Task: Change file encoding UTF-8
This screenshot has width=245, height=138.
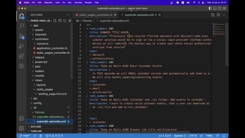Action: (x=193, y=136)
